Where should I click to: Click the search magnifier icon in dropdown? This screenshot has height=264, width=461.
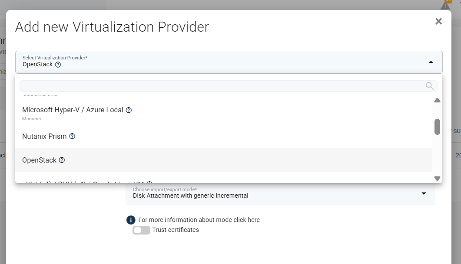point(430,86)
